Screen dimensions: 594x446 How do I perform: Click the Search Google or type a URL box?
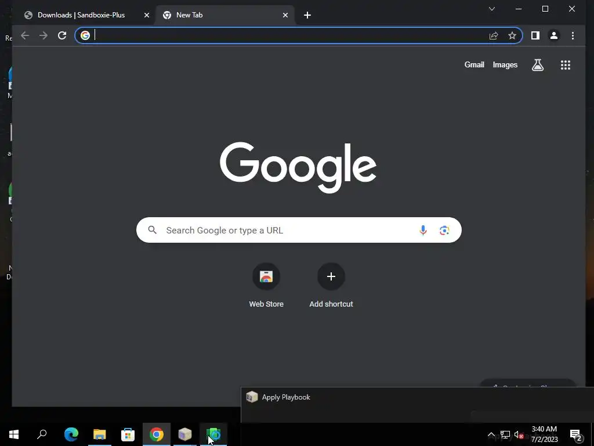tap(299, 230)
